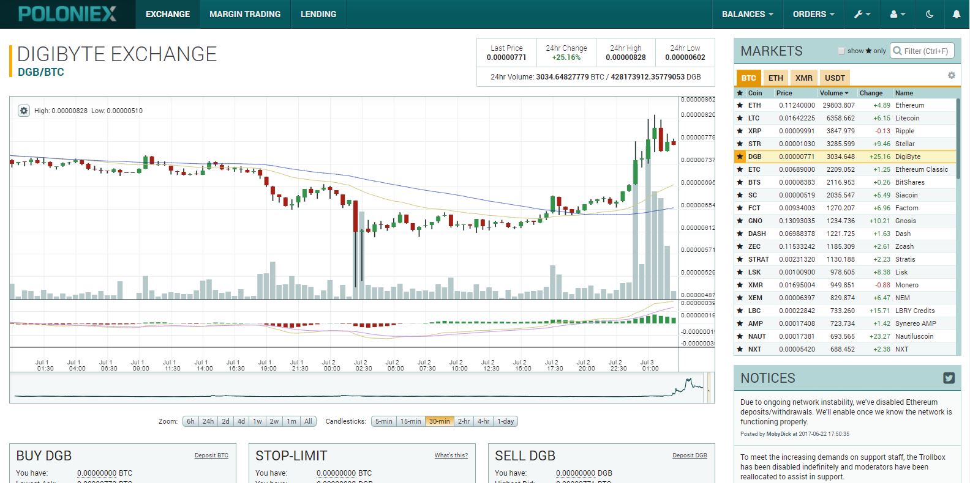Image resolution: width=970 pixels, height=483 pixels.
Task: Toggle night mode moon icon
Action: (930, 14)
